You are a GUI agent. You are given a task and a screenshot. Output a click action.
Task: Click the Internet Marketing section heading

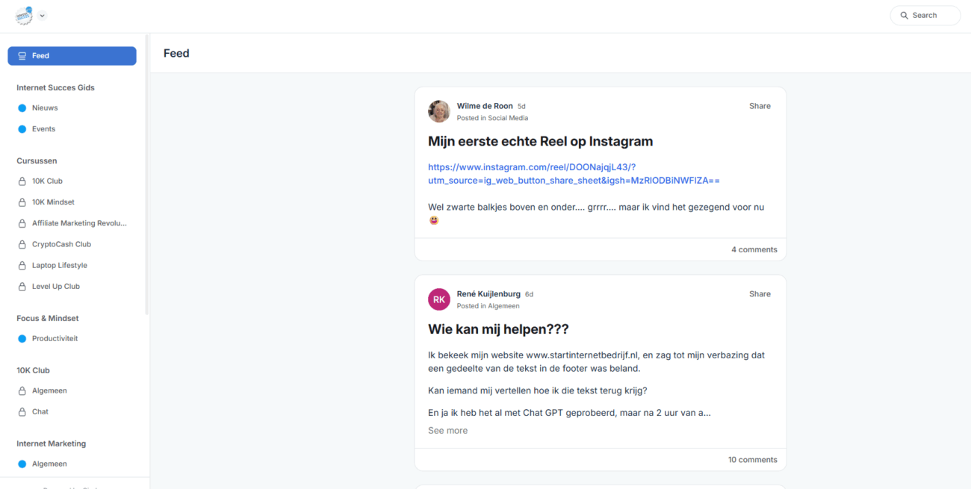(51, 444)
